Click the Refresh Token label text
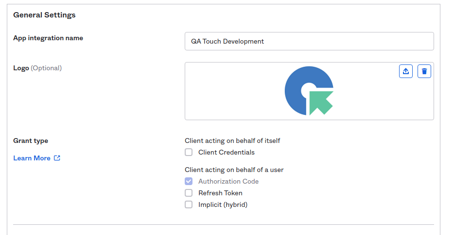The image size is (454, 235). click(x=220, y=193)
